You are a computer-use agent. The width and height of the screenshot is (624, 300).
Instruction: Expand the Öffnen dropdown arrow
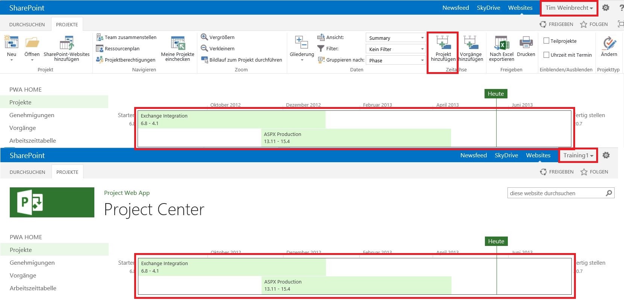[32, 60]
